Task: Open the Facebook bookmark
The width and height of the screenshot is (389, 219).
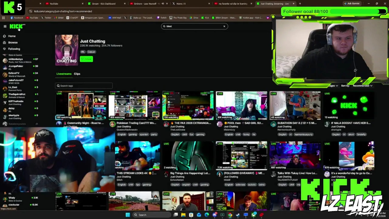Action: tap(17, 18)
